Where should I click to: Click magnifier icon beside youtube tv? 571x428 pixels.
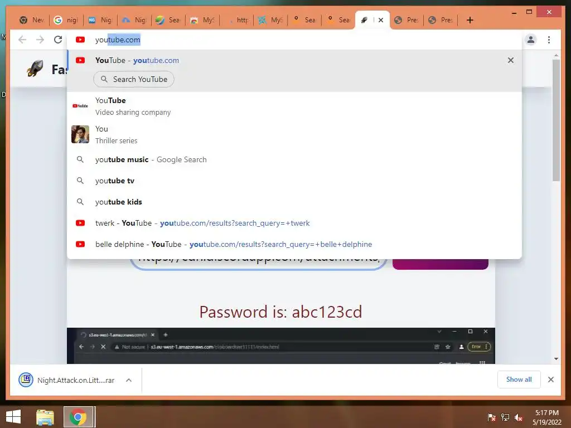click(80, 181)
